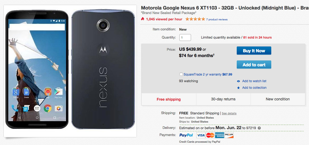
Task: Open the 7 product reviews link
Action: point(217,19)
